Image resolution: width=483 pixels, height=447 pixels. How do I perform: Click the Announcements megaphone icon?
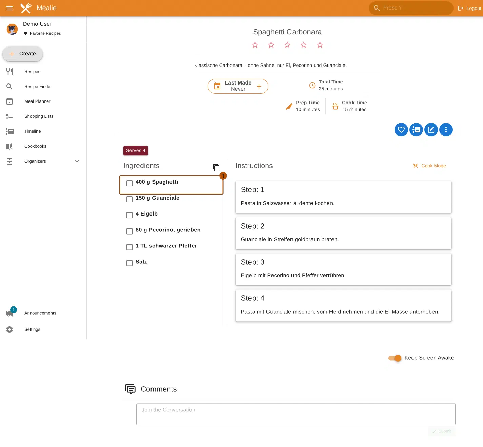click(x=9, y=313)
